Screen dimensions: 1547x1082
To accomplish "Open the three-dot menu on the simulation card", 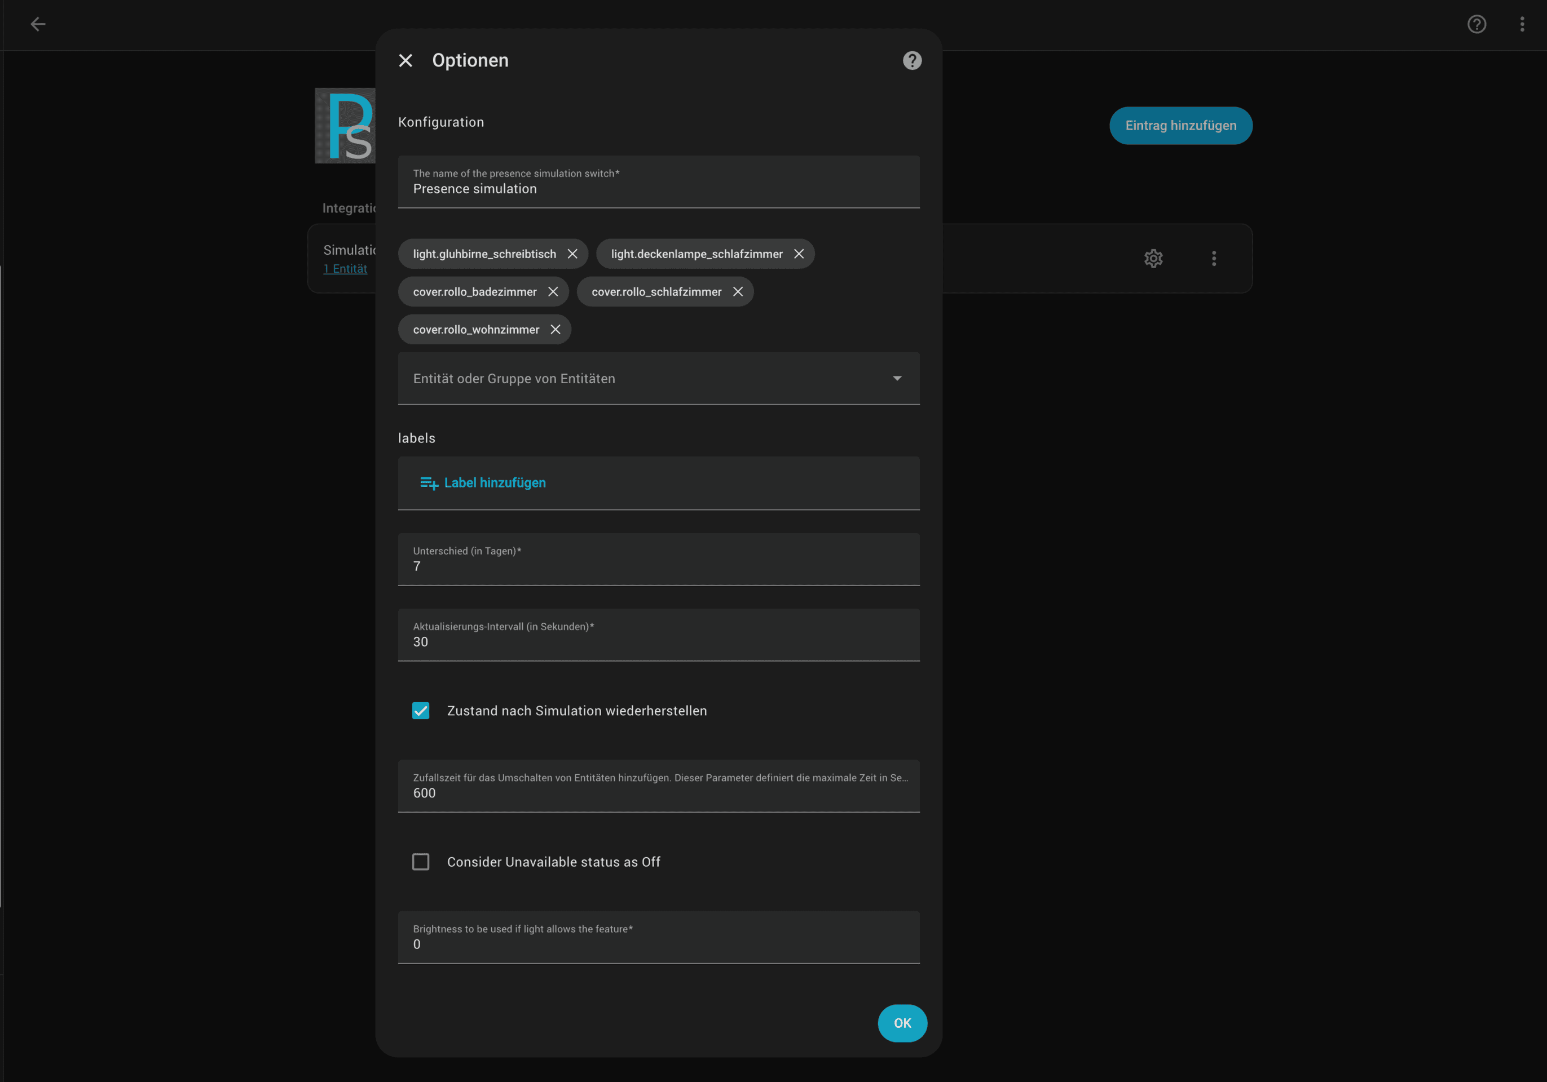I will click(x=1214, y=259).
